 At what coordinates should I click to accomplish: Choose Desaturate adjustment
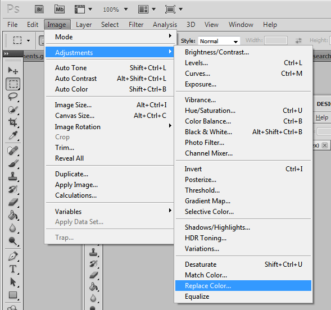[x=243, y=265]
